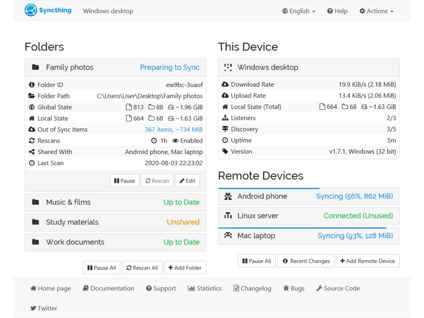Screen dimensions: 424x318
Task: Click the Mac laptop device identicon
Action: (228, 235)
